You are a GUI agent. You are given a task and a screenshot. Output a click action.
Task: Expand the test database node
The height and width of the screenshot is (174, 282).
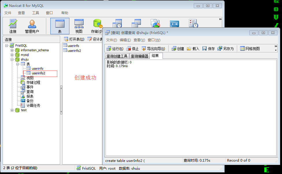(x=12, y=110)
